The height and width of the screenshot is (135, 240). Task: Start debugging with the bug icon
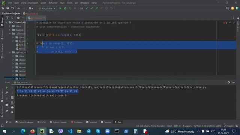point(65,8)
